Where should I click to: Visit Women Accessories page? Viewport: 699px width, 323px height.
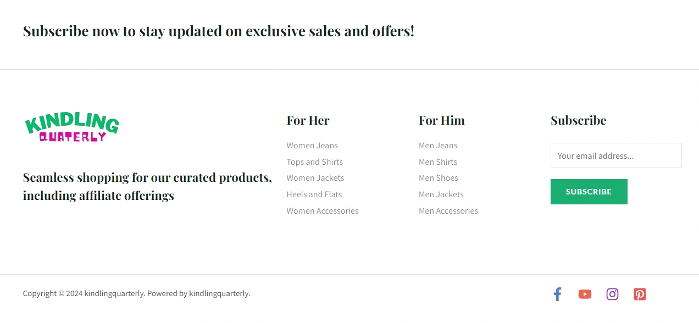(322, 211)
